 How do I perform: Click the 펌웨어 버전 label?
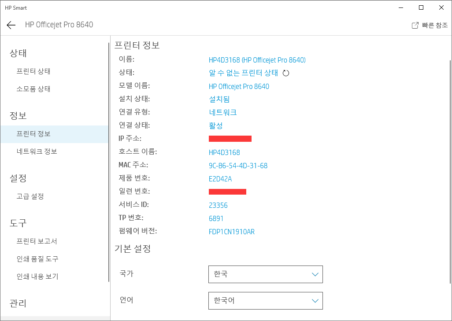[x=138, y=231]
